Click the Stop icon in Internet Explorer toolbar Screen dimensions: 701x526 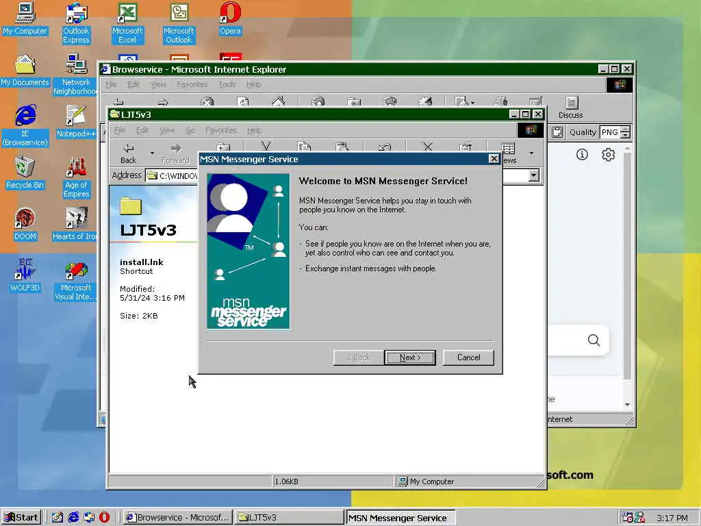point(207,102)
